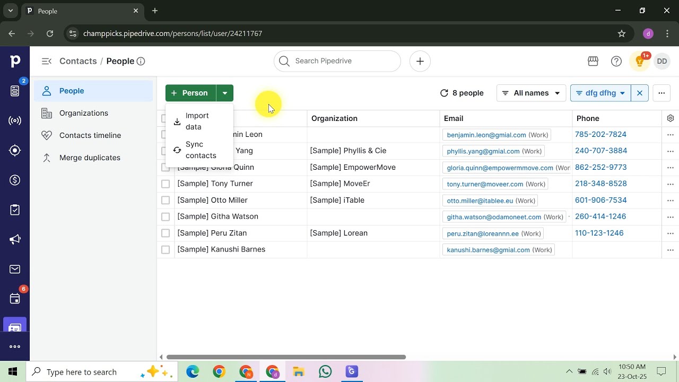Collapse the Contacts navigation menu icon

click(47, 61)
